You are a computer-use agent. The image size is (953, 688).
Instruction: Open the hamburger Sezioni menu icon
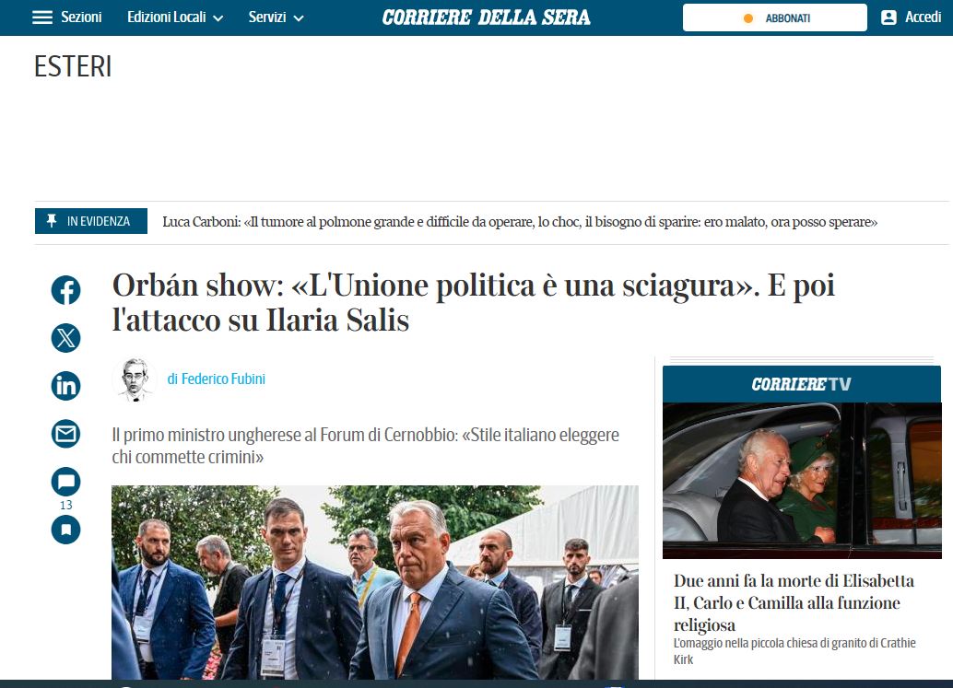click(x=42, y=17)
